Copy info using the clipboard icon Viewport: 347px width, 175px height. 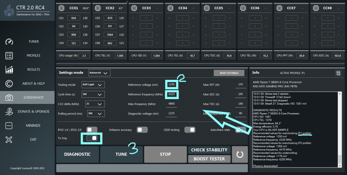pyautogui.click(x=338, y=73)
